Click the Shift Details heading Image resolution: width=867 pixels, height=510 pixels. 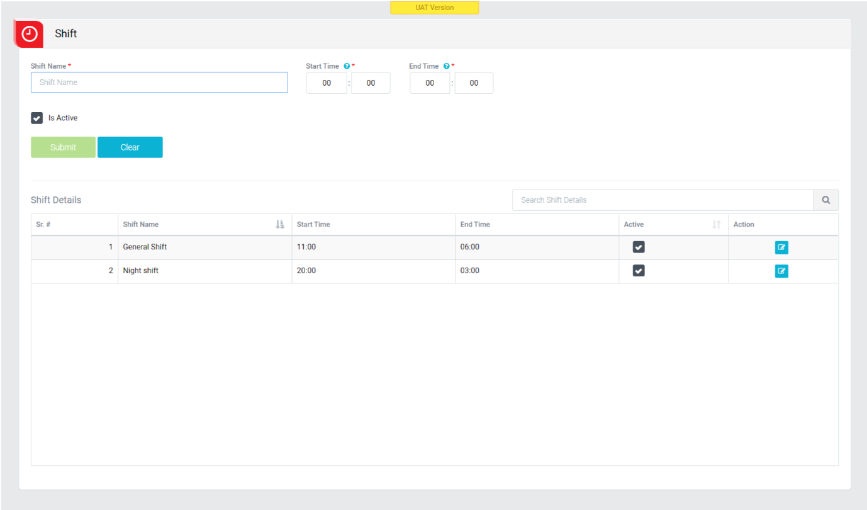point(56,200)
